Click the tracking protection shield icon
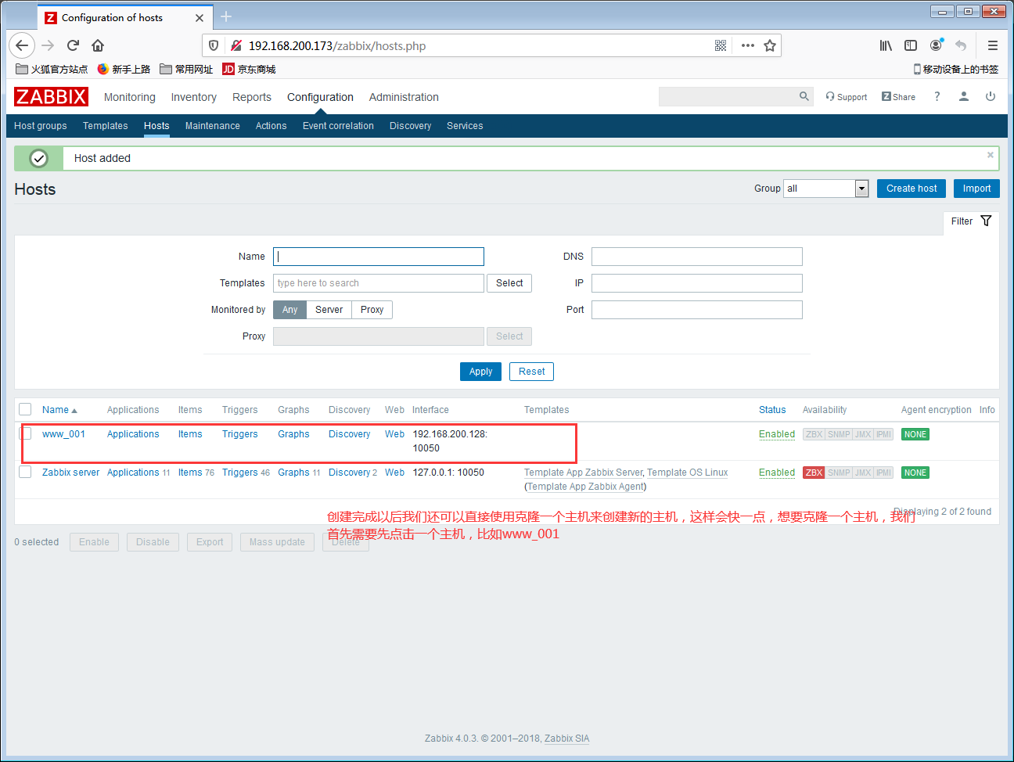1014x762 pixels. [214, 45]
